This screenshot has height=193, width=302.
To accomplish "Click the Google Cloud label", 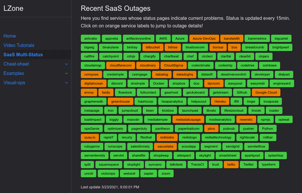I will 266,92.
